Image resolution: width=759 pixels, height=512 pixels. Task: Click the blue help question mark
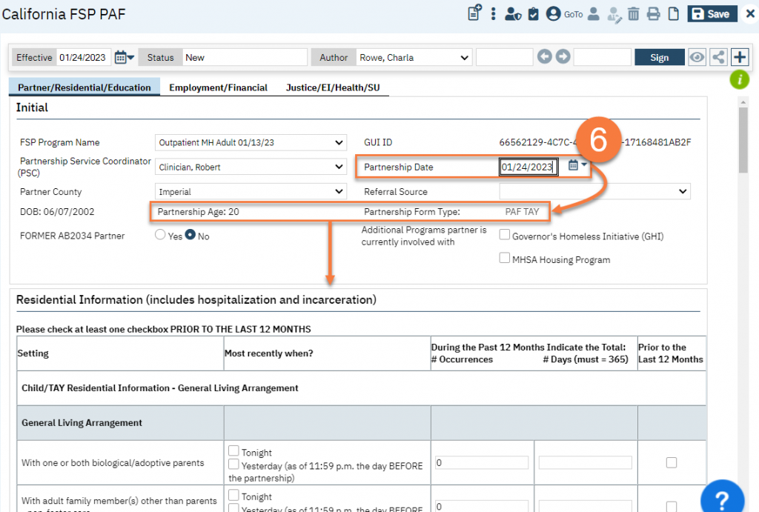726,494
